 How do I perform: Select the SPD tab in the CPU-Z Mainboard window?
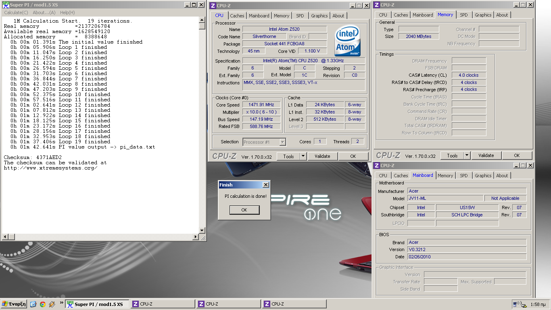[x=464, y=176]
